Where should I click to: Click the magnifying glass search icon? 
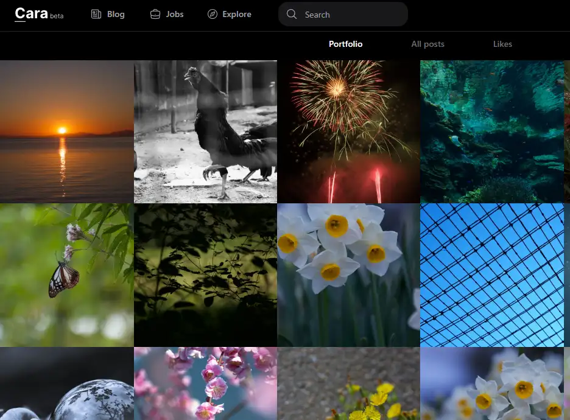292,14
